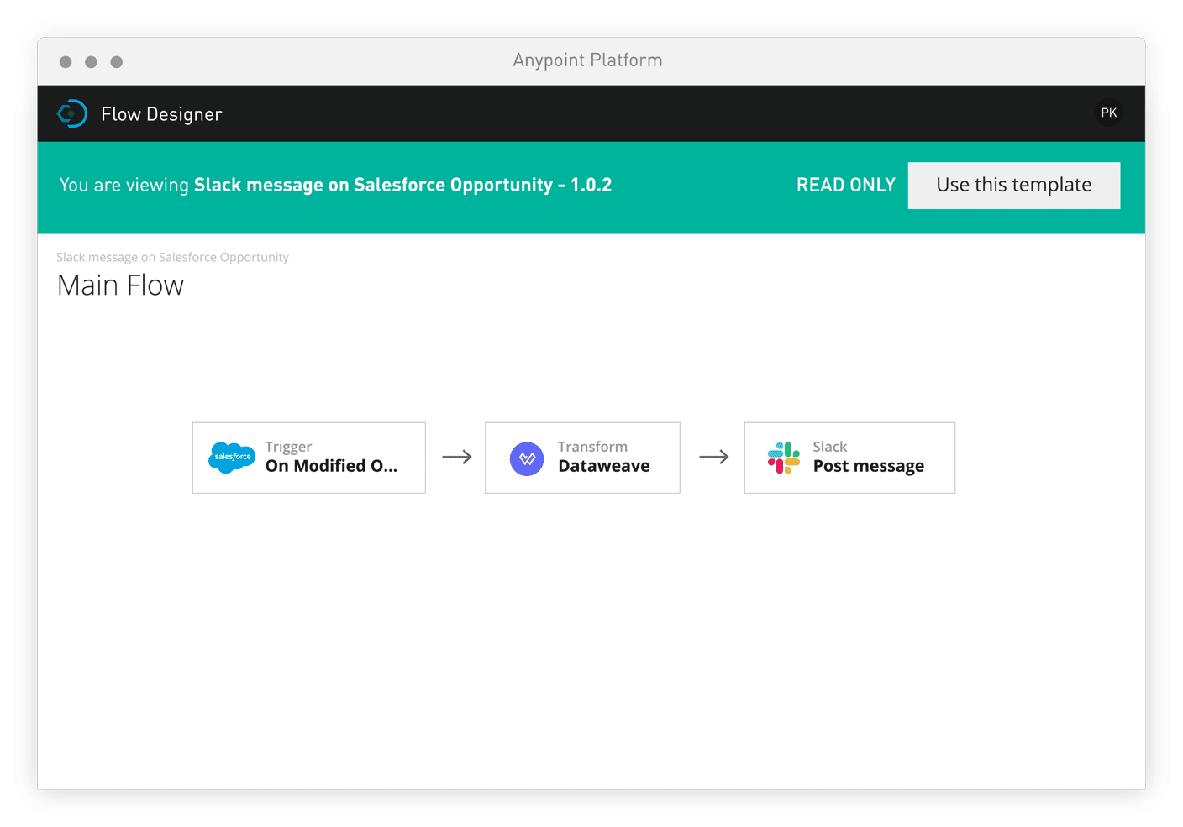Screen dimensions: 1183x827
Task: Click the Flow Designer title text
Action: tap(161, 114)
